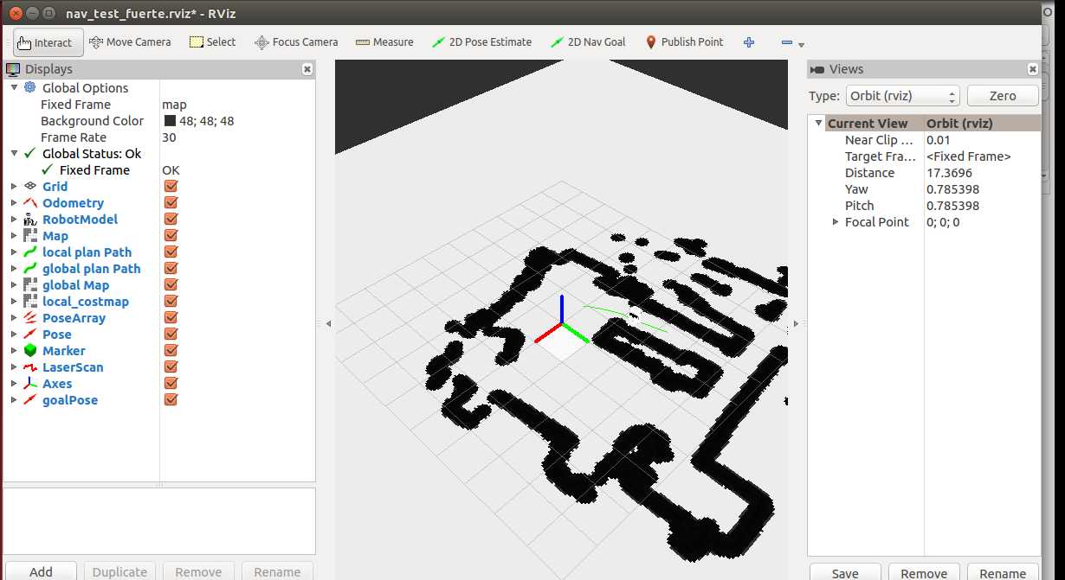Click the Grid display icon
1065x580 pixels.
29,187
